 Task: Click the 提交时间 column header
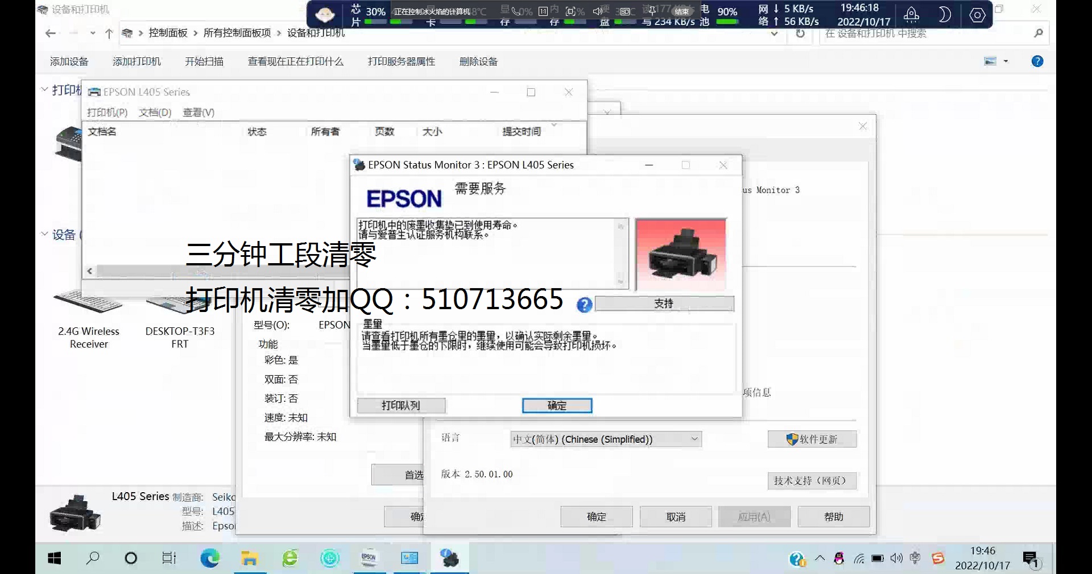tap(522, 131)
